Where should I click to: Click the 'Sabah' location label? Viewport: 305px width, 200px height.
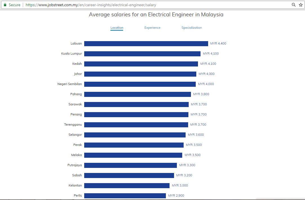coord(77,175)
